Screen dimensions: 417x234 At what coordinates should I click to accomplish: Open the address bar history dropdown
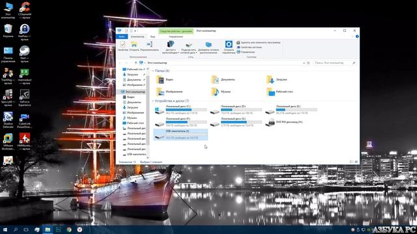tap(304, 63)
